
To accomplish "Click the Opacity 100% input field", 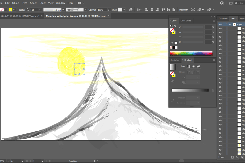I will tap(102, 10).
